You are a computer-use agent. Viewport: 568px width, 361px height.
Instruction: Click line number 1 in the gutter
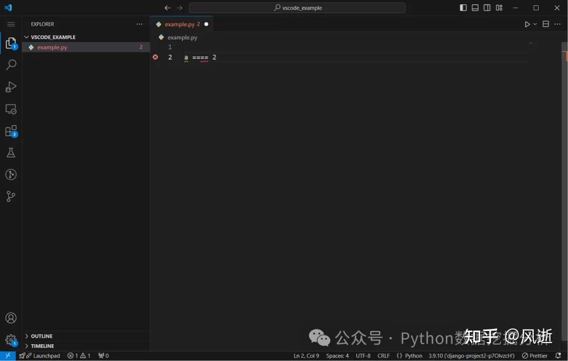[x=170, y=47]
